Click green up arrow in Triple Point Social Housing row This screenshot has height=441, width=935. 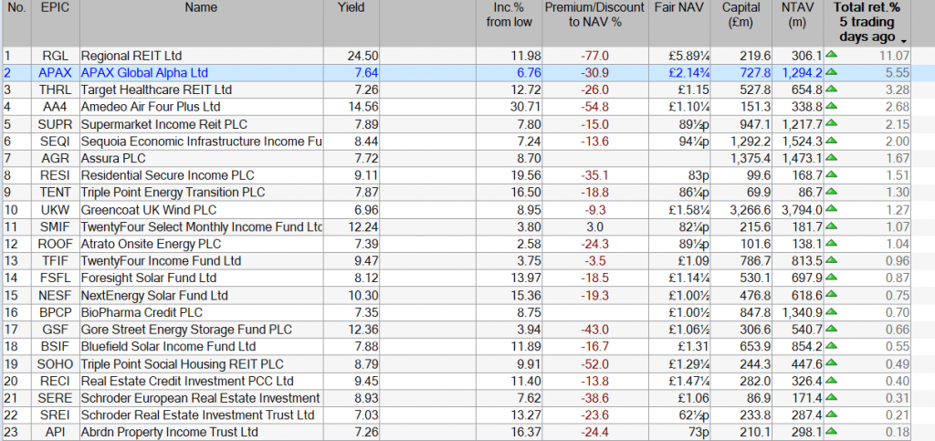click(831, 363)
